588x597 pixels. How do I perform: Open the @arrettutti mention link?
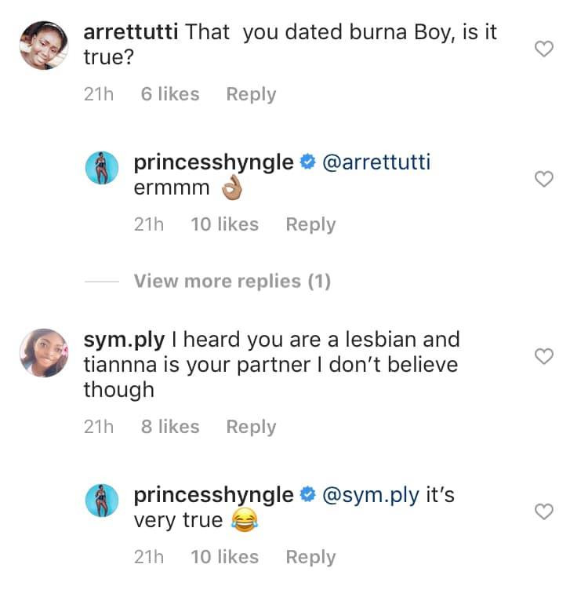[376, 162]
